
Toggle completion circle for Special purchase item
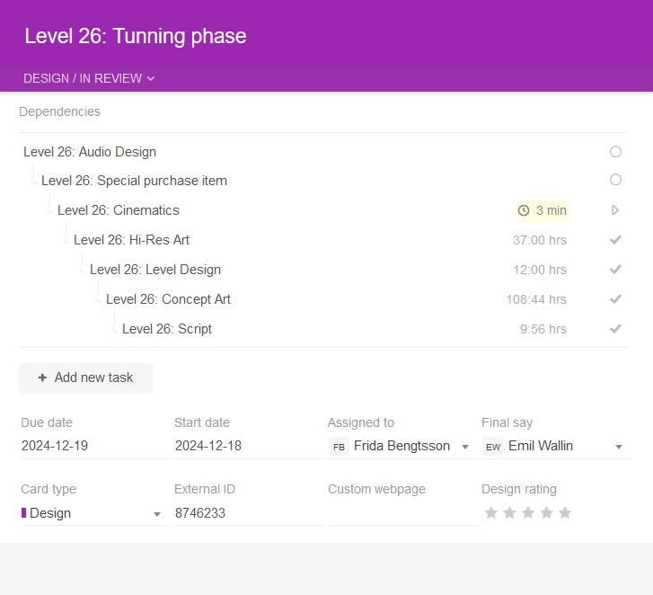(615, 180)
